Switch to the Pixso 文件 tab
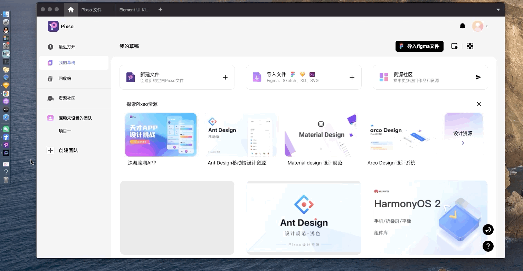Viewport: 523px width, 271px height. 92,10
